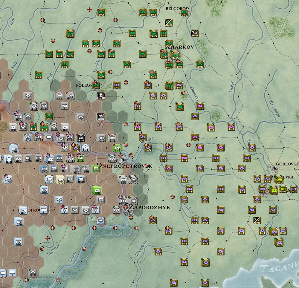Select the black 8=18 infantry counter near Poltava
The image size is (299, 288).
pos(101,96)
